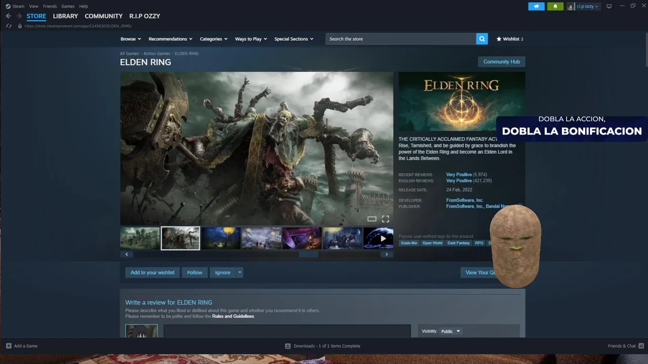
Task: Expand the Recommendations dropdown
Action: 171,39
